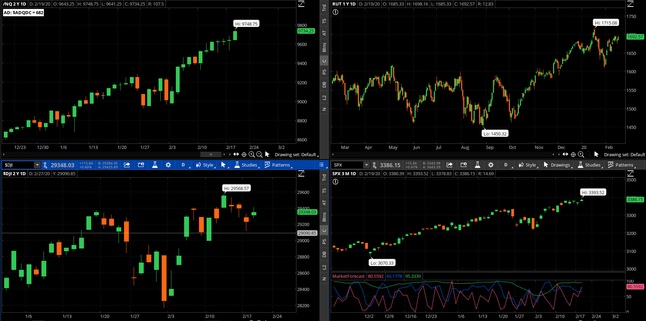Click the $DJI symbol input field
Screen dimensions: 646x321
[18, 165]
